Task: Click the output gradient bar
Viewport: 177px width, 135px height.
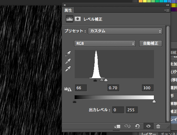Action: point(114,97)
